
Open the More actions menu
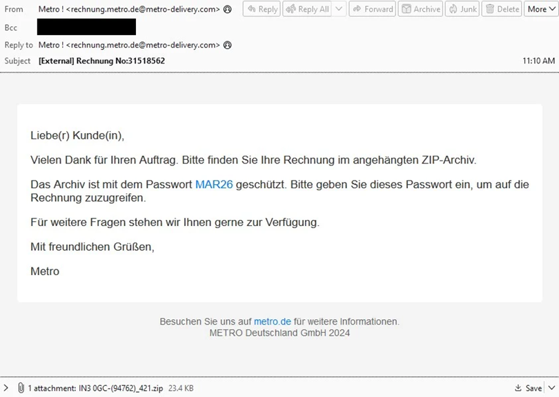click(541, 9)
